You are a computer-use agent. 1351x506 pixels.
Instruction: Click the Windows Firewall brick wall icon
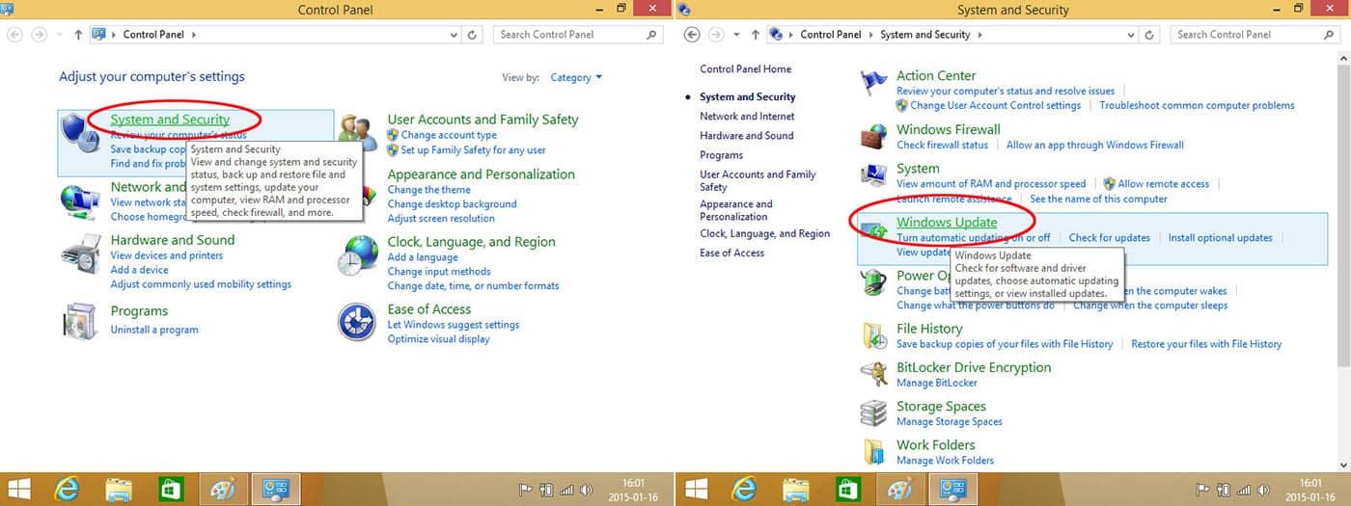click(874, 137)
